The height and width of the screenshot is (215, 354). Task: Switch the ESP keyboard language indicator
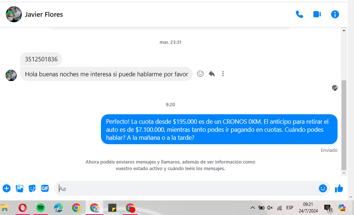(290, 208)
